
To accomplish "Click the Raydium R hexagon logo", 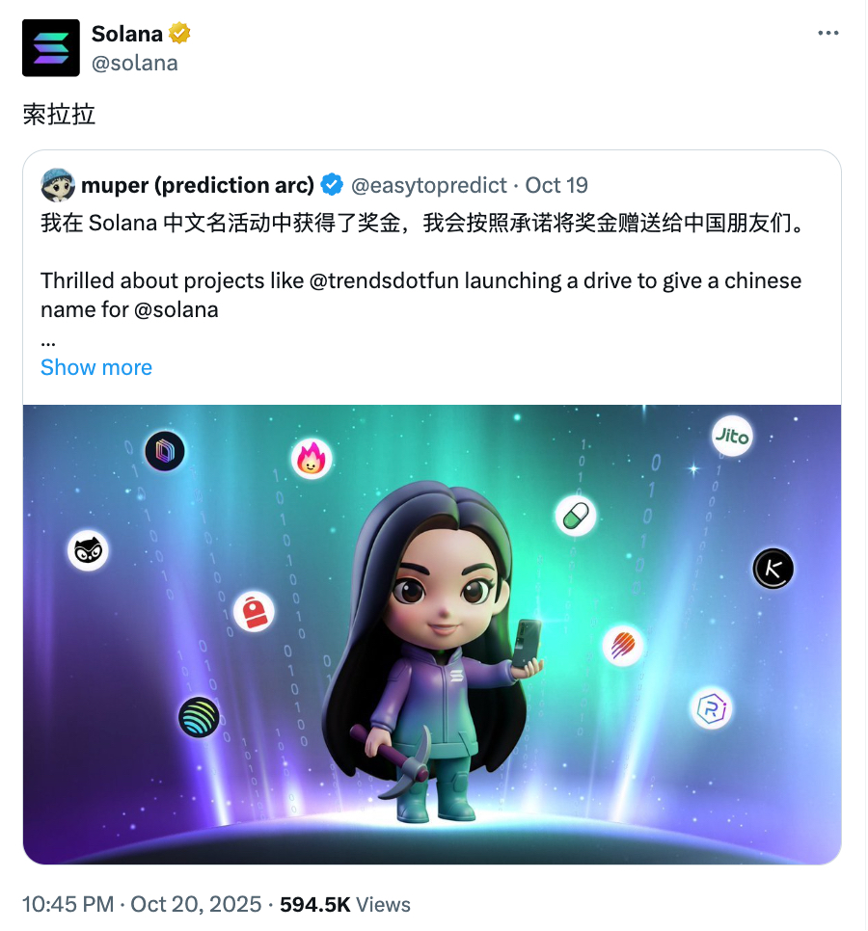I will pyautogui.click(x=711, y=708).
